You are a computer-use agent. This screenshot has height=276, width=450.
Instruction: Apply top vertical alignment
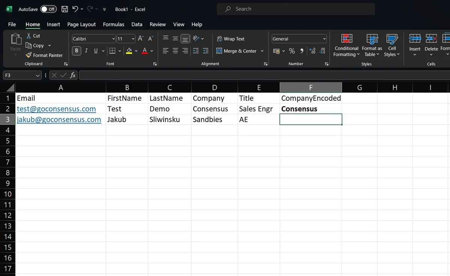(x=165, y=39)
